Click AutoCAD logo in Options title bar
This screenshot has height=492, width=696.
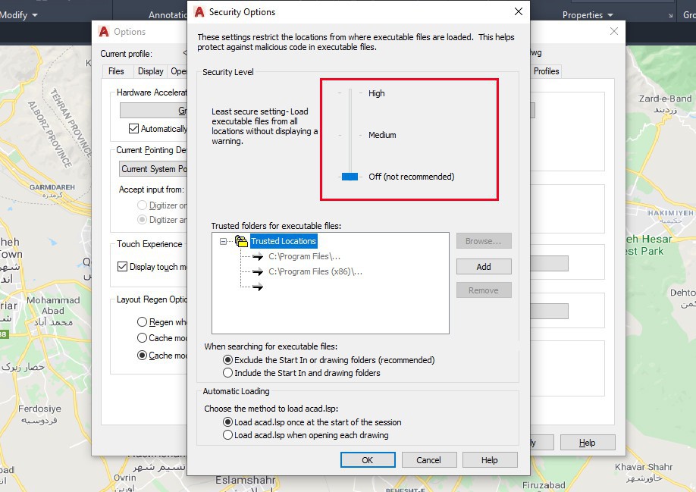coord(104,32)
